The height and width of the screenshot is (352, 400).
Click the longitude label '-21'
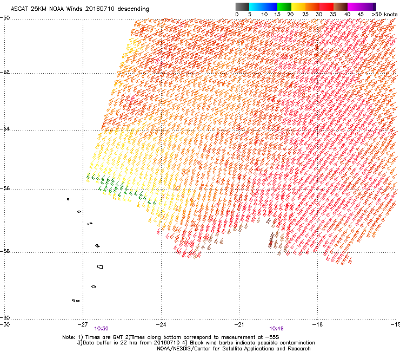pos(239,324)
